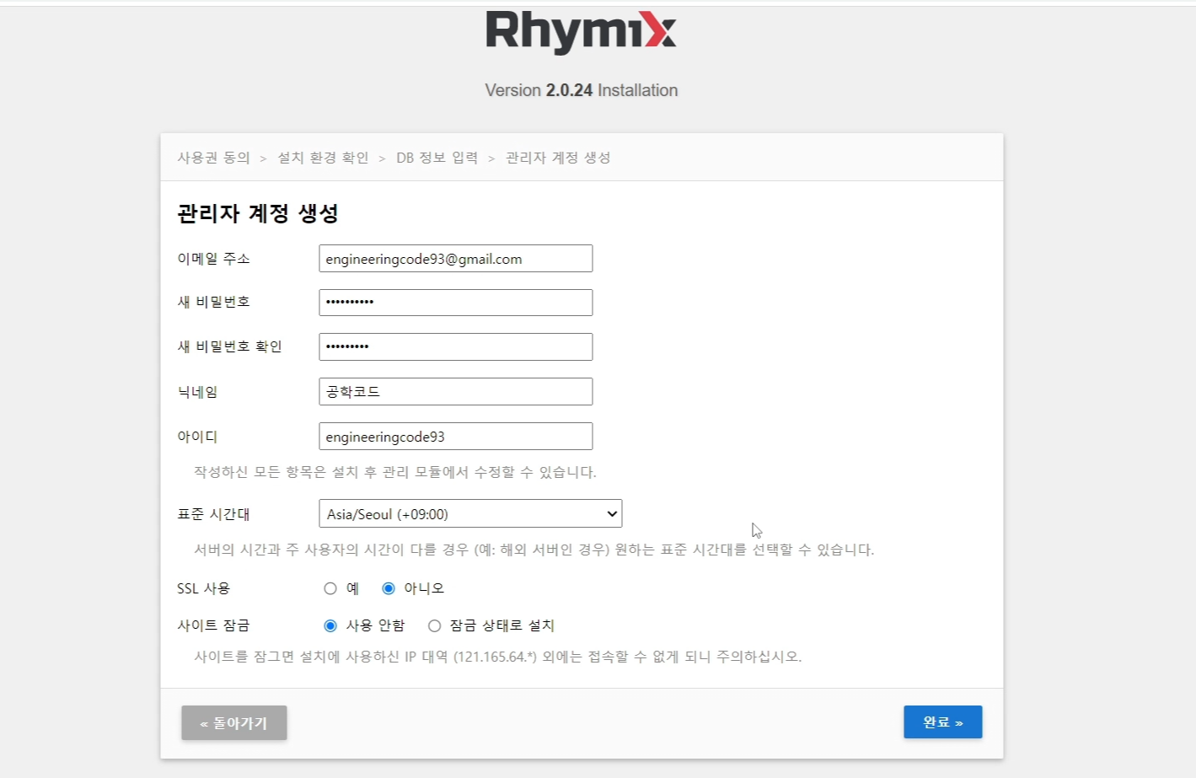Focus the 새 비밀번호 password field
This screenshot has height=778, width=1196.
[455, 303]
